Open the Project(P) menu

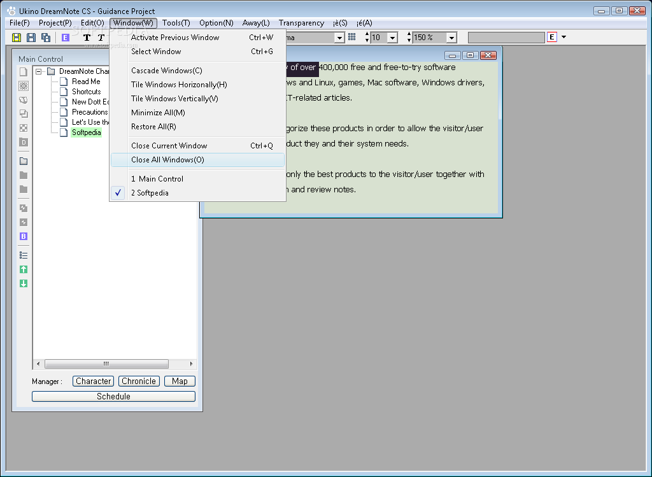[x=55, y=23]
